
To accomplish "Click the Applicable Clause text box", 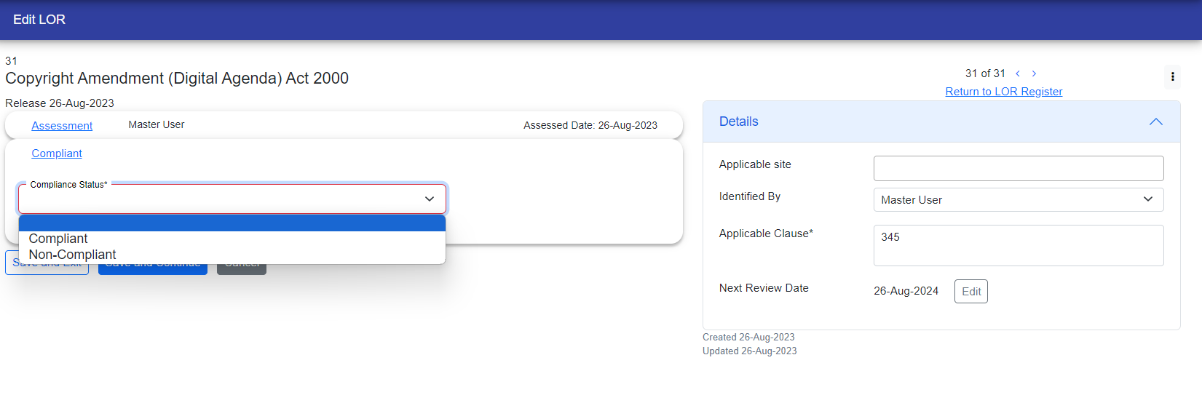I will pyautogui.click(x=1018, y=245).
